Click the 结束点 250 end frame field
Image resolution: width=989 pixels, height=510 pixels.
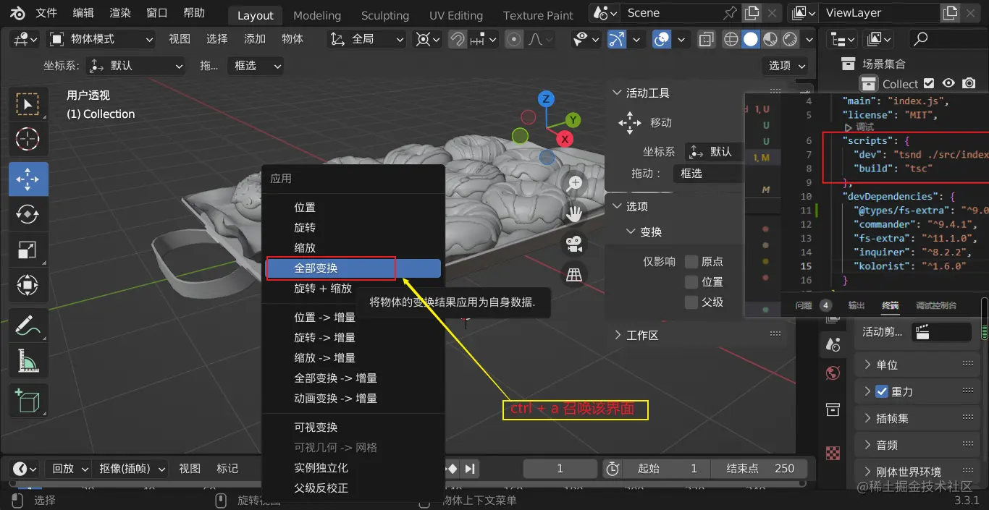(760, 469)
